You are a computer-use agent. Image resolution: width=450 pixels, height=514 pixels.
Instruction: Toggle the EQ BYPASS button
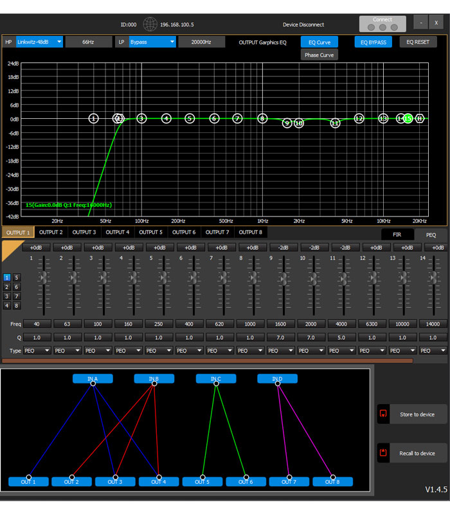click(x=373, y=42)
